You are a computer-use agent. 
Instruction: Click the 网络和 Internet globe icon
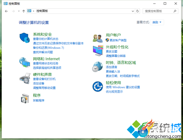coord(25,62)
